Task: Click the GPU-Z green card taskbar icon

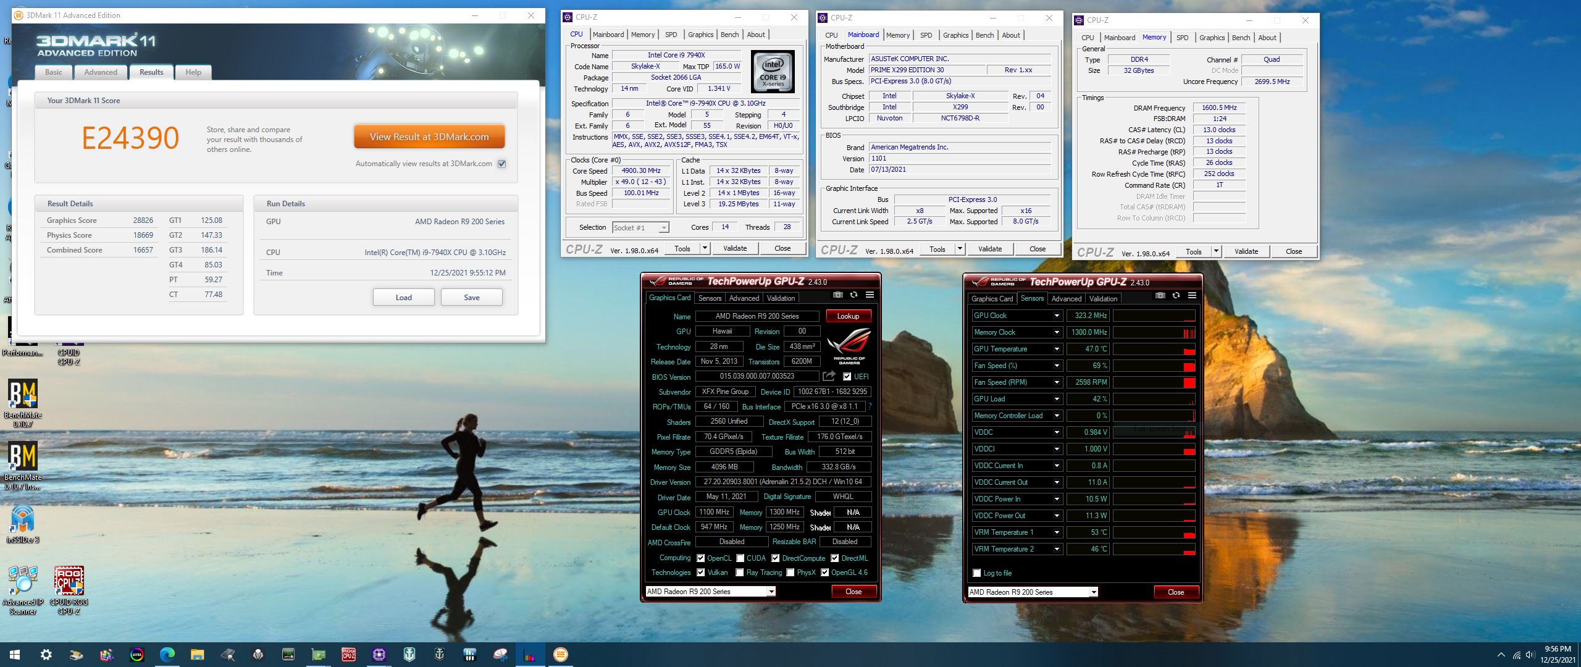Action: [x=318, y=655]
